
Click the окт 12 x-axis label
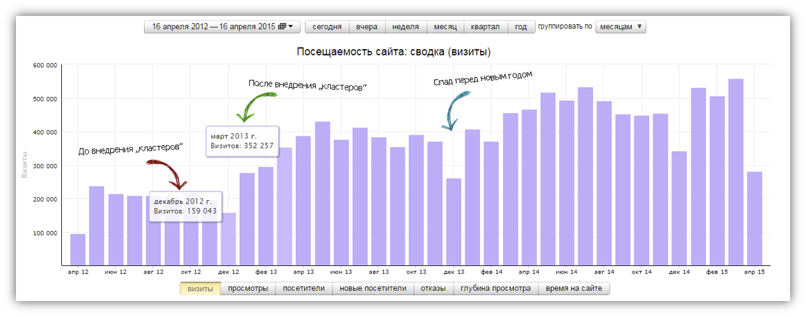click(191, 272)
